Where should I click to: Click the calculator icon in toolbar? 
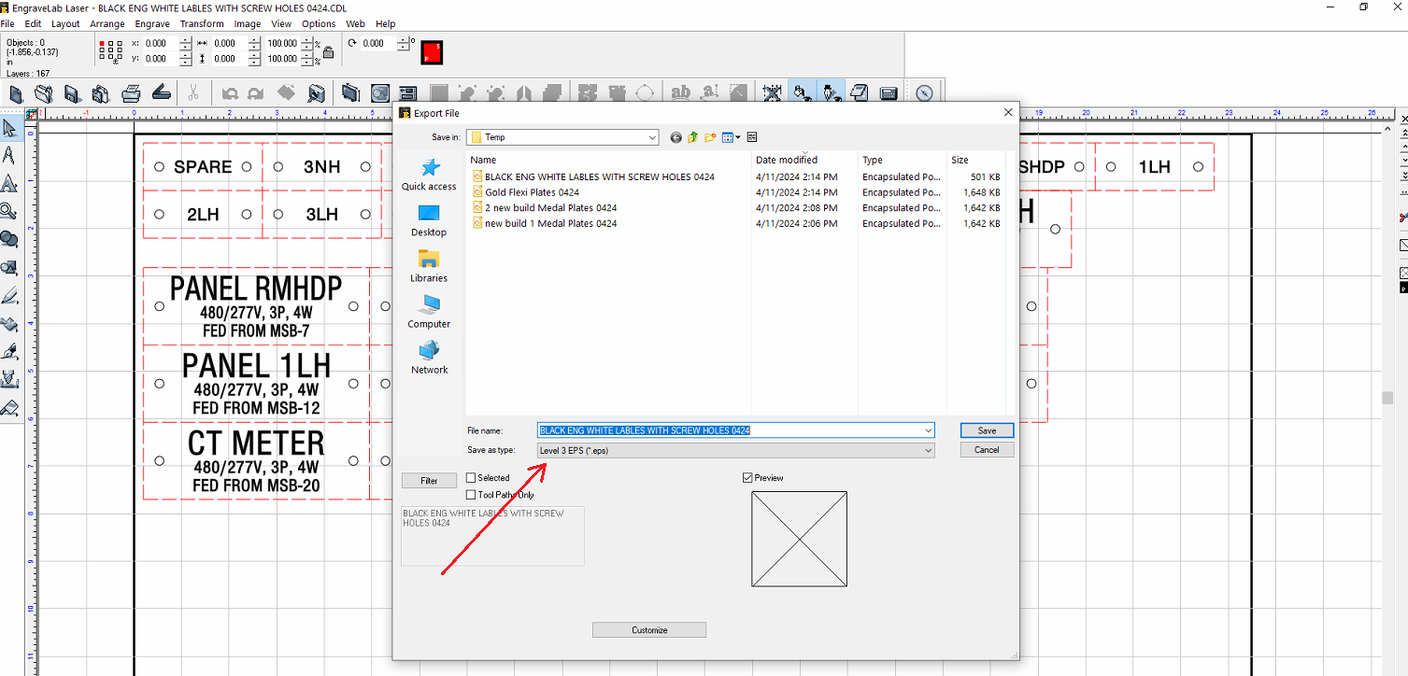[x=889, y=92]
